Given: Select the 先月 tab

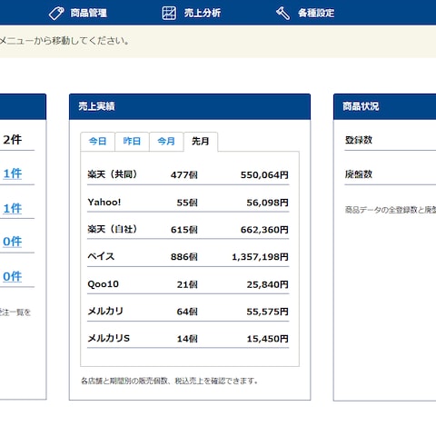Looking at the screenshot, I should [201, 142].
